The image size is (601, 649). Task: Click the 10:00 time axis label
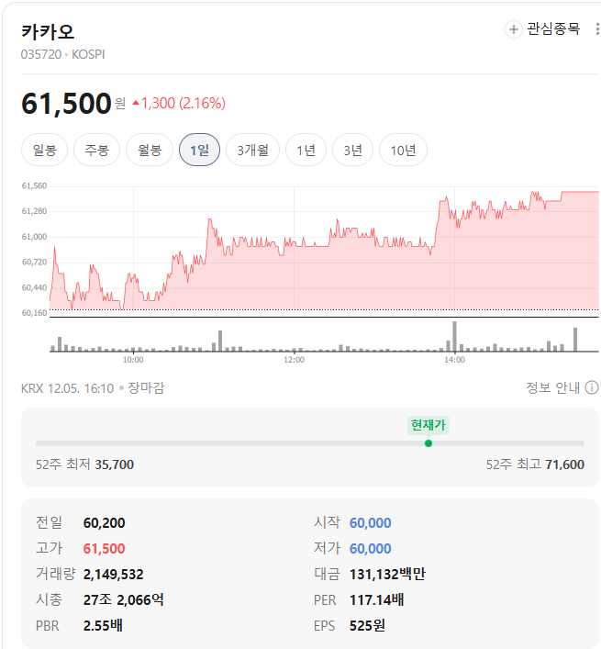pyautogui.click(x=133, y=360)
